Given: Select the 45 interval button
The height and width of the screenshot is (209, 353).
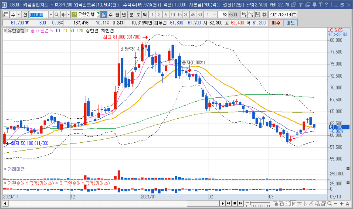Looking at the screenshot, I should tap(193, 14).
